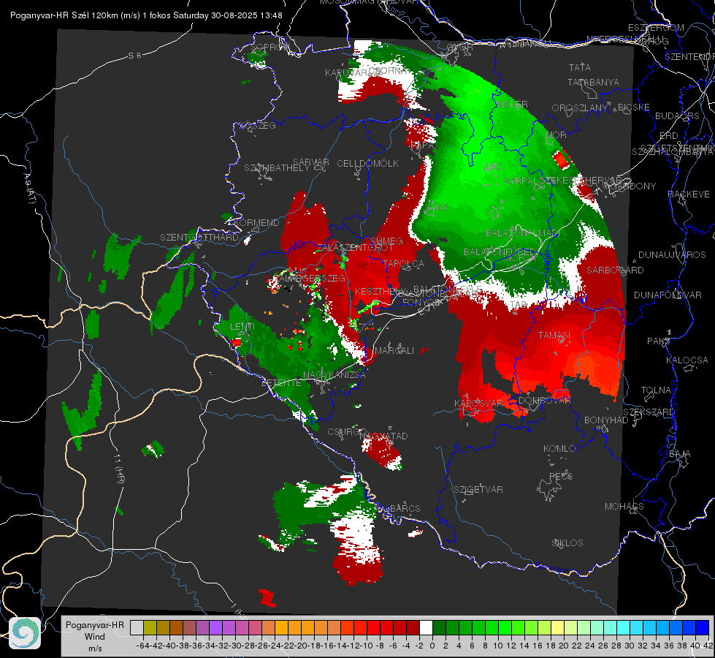Click the MOR town label
The image size is (715, 658).
[557, 135]
